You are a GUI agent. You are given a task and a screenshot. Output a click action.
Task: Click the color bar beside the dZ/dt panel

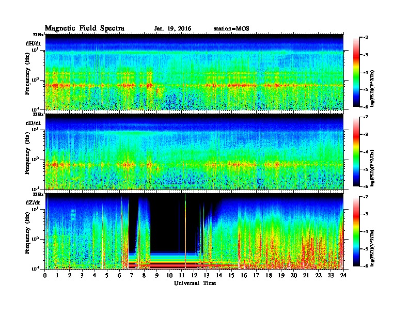tap(356, 231)
